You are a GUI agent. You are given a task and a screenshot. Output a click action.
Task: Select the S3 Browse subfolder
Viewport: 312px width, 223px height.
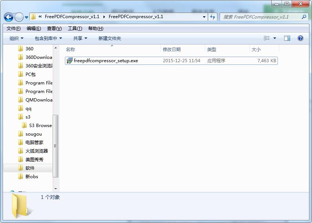pyautogui.click(x=40, y=126)
